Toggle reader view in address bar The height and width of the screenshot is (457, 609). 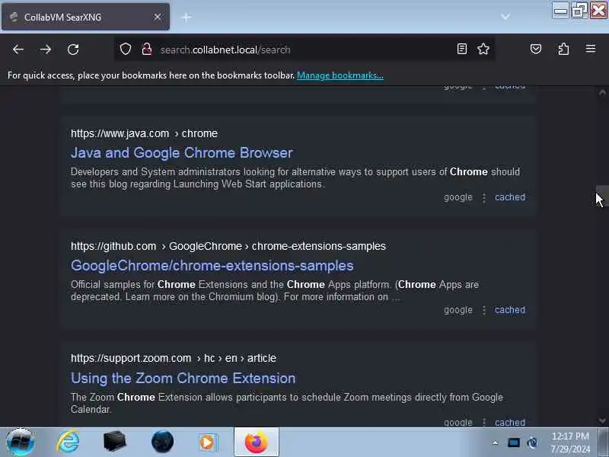point(462,49)
